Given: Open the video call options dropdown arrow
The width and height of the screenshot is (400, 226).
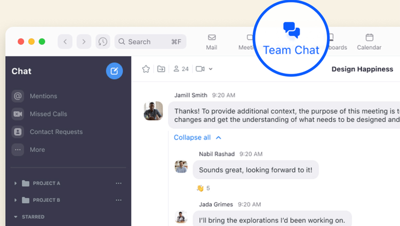Looking at the screenshot, I should click(211, 69).
